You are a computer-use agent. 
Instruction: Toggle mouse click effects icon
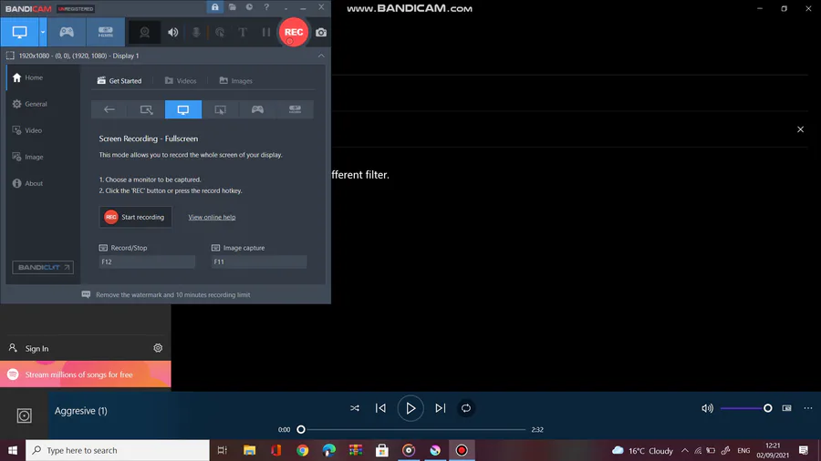click(x=220, y=32)
